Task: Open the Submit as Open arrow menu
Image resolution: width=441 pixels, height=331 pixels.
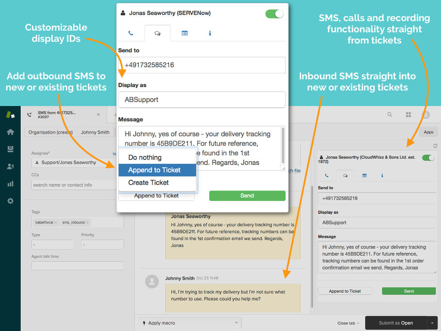Action: click(x=432, y=323)
